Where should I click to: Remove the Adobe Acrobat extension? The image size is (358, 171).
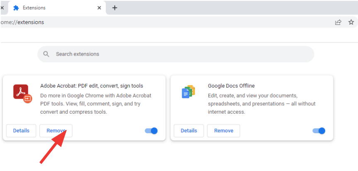56,131
